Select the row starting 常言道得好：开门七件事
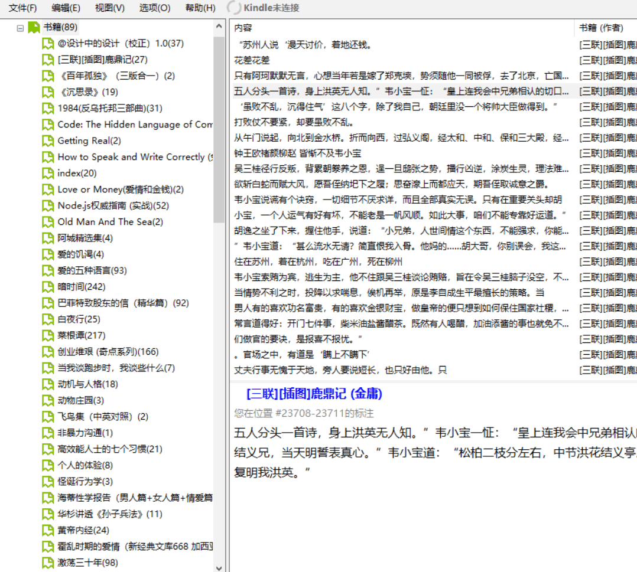This screenshot has height=572, width=637. point(401,324)
